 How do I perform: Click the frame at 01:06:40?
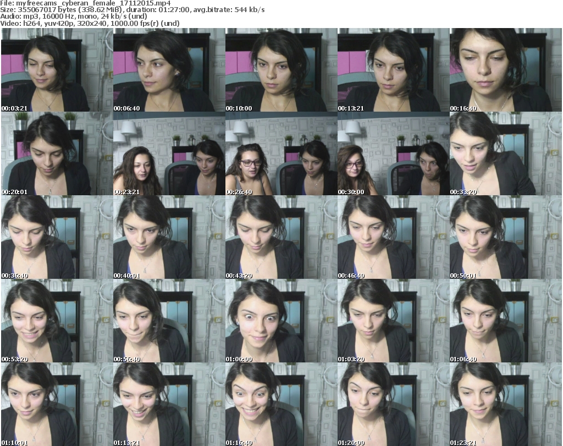click(506, 321)
